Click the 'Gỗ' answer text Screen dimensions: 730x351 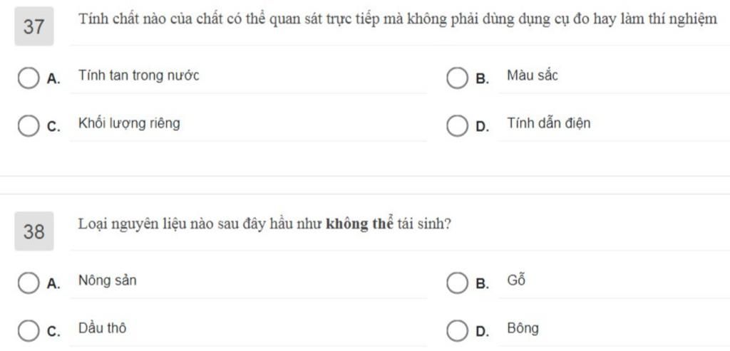pyautogui.click(x=516, y=281)
